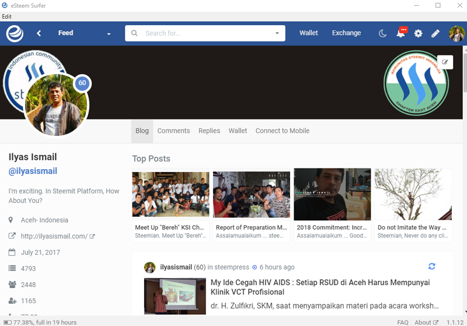
Task: Open the Connect to Mobile tab
Action: (x=283, y=131)
